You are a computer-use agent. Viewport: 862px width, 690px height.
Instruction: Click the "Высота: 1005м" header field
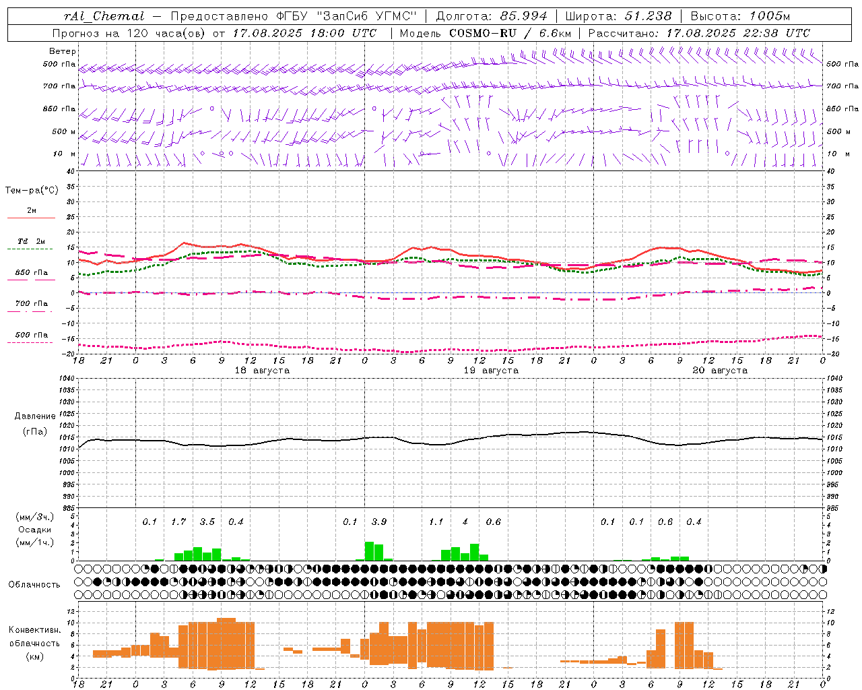click(740, 16)
